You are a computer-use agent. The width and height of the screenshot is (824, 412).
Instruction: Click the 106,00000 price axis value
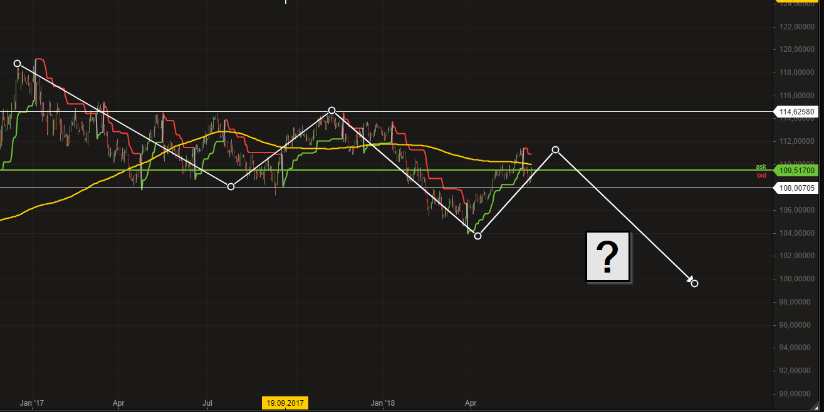point(798,210)
